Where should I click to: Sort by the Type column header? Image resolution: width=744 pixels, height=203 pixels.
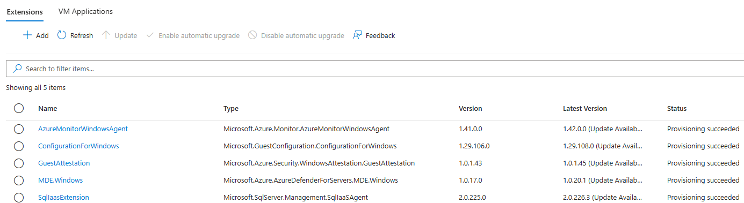tap(231, 108)
